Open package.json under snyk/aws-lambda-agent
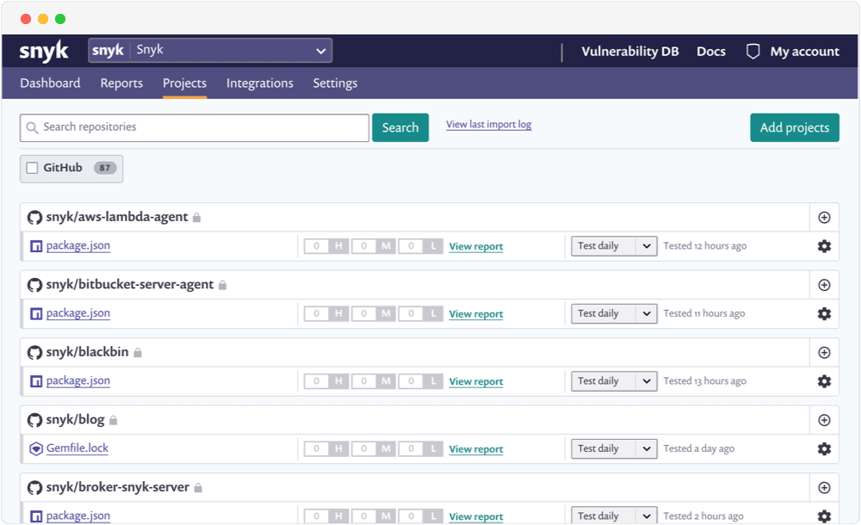This screenshot has width=861, height=525. pos(78,245)
